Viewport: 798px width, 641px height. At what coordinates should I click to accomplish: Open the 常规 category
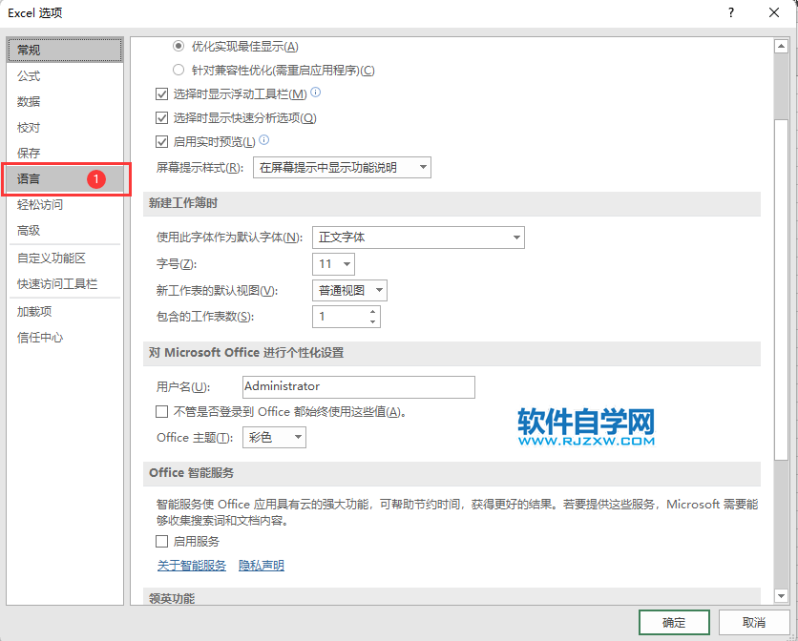(x=65, y=50)
